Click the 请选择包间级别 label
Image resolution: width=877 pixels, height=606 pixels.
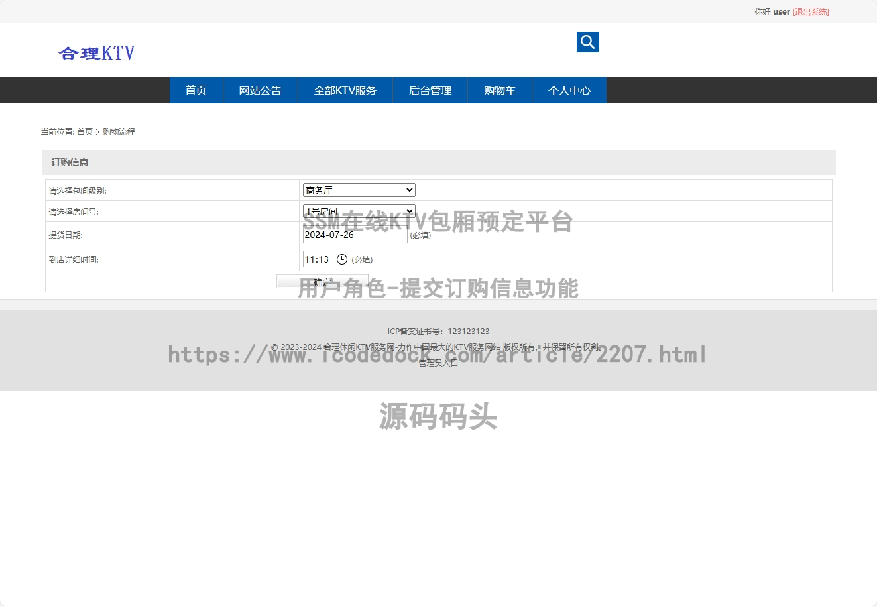pyautogui.click(x=78, y=191)
